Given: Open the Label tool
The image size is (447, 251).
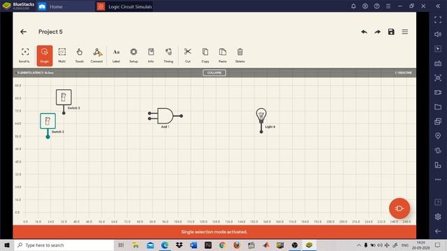Looking at the screenshot, I should tap(116, 56).
